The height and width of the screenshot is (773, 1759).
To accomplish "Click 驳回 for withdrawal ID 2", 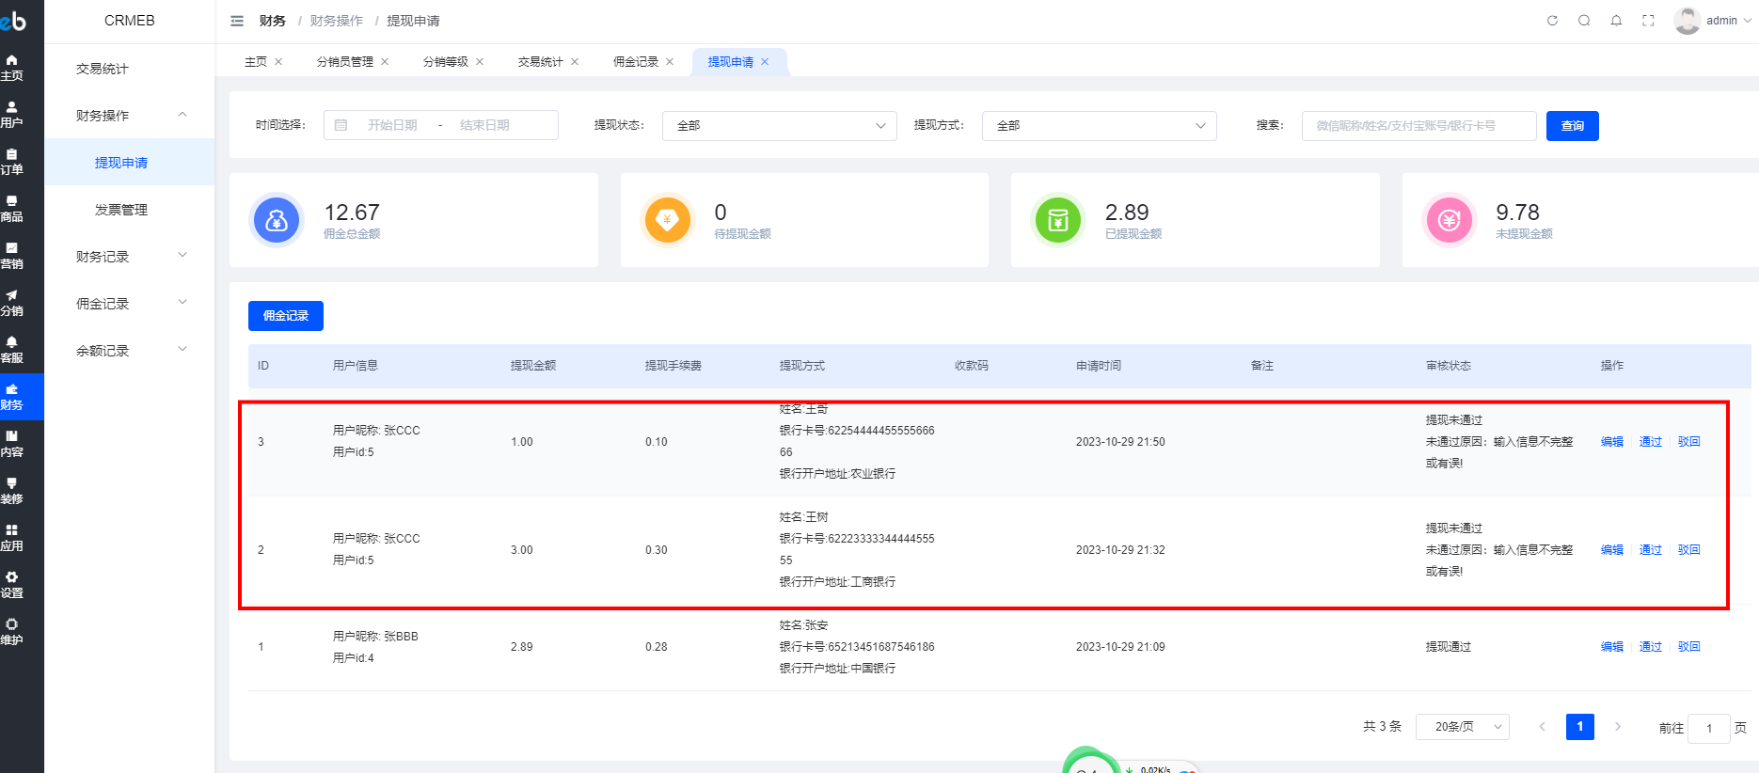I will click(x=1689, y=550).
